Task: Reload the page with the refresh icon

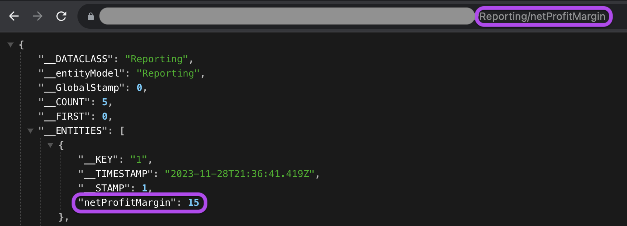Action: [x=61, y=16]
